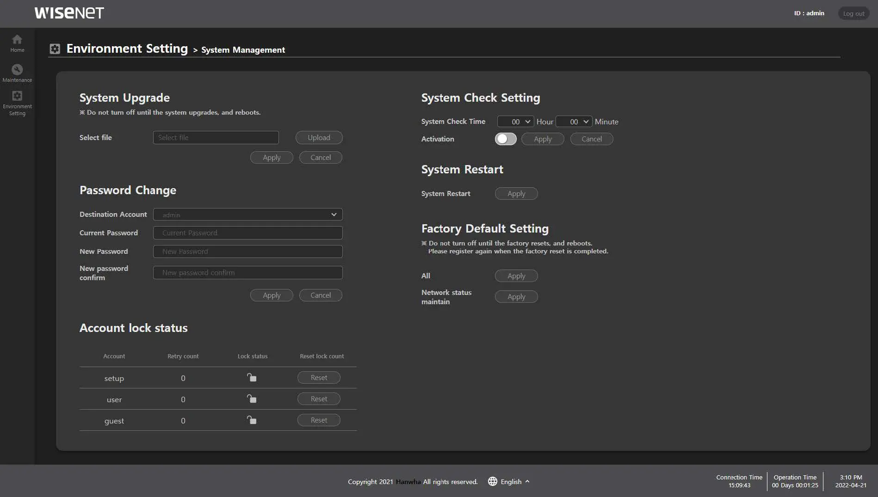Open the System Check Minute dropdown
This screenshot has height=497, width=878.
coord(574,122)
